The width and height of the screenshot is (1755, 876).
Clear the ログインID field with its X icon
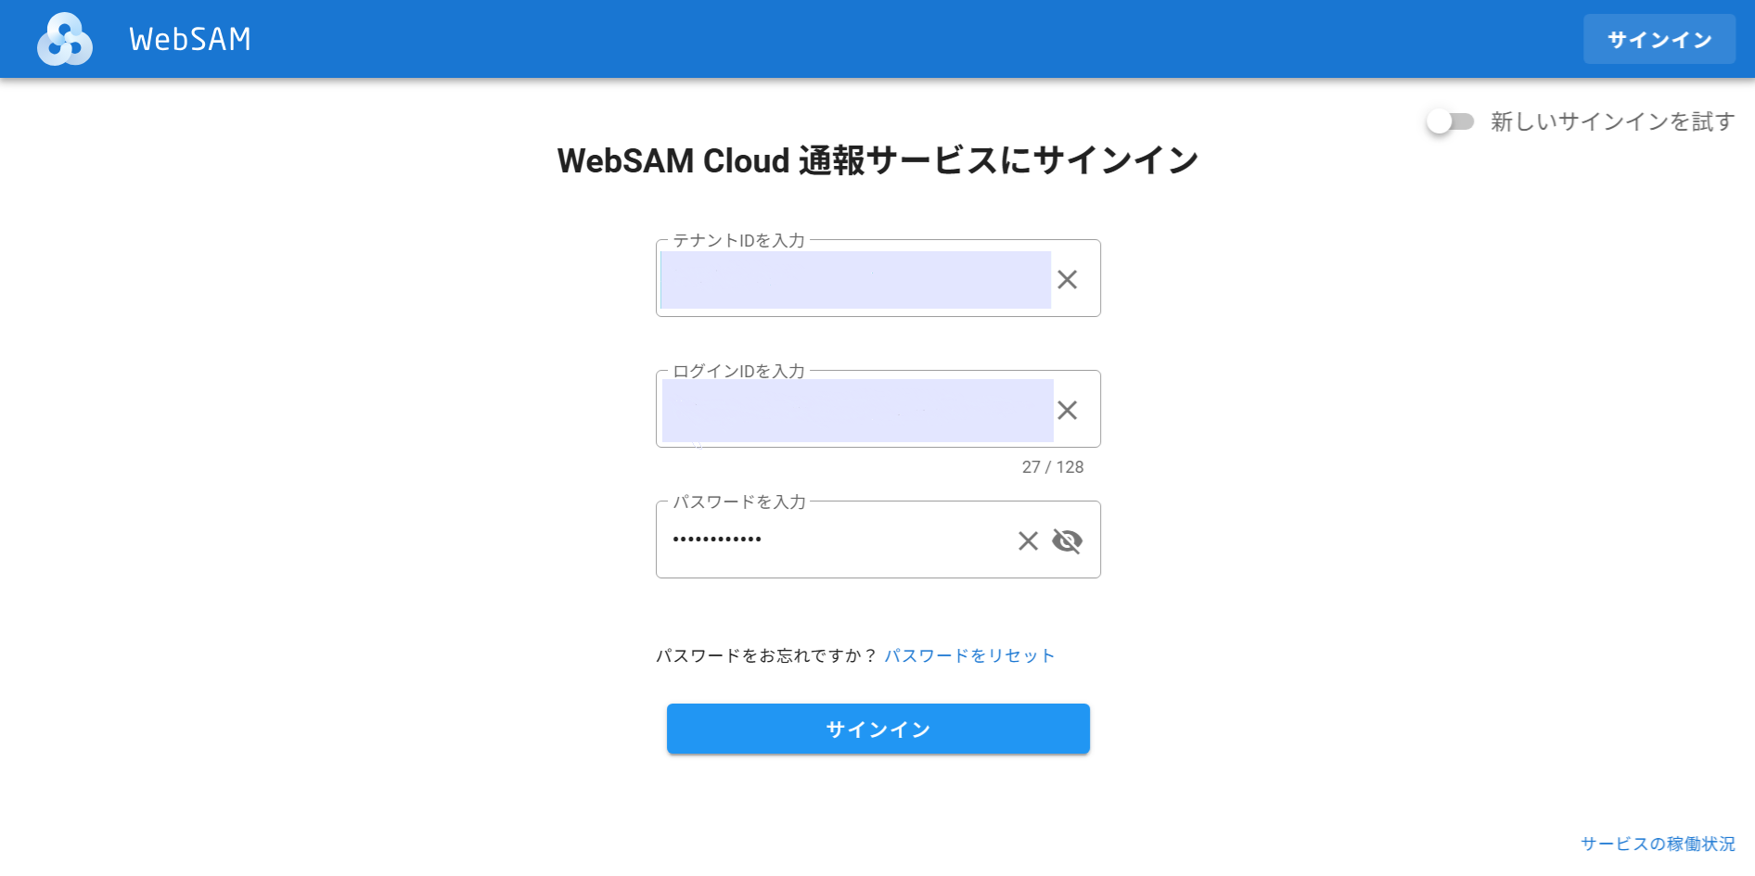point(1067,410)
